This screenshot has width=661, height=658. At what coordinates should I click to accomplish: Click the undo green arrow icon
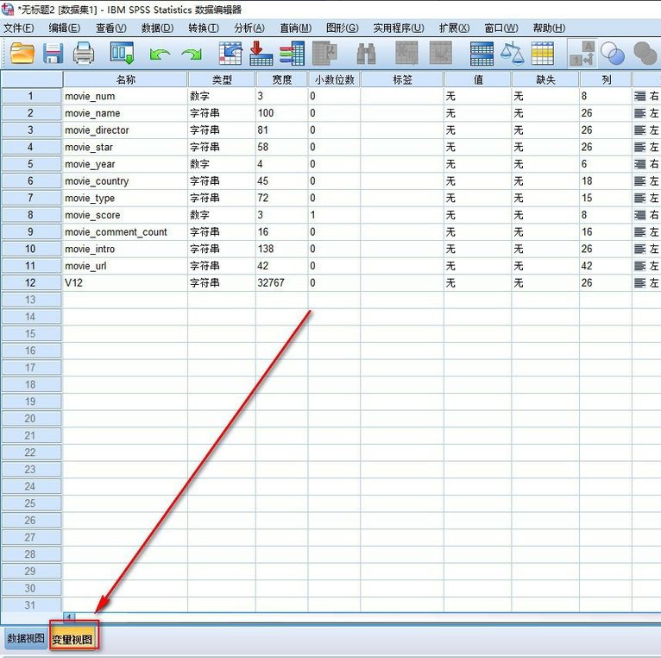[160, 54]
